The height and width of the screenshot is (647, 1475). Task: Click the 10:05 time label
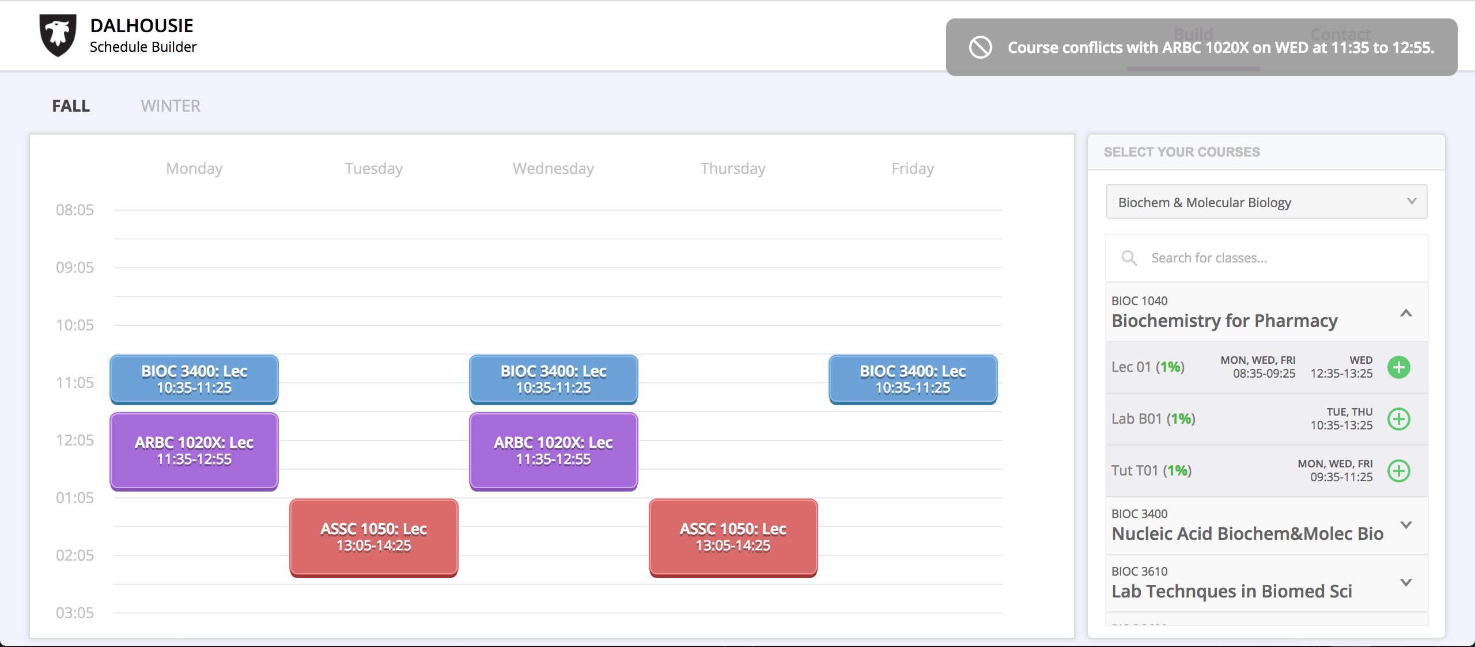coord(75,325)
